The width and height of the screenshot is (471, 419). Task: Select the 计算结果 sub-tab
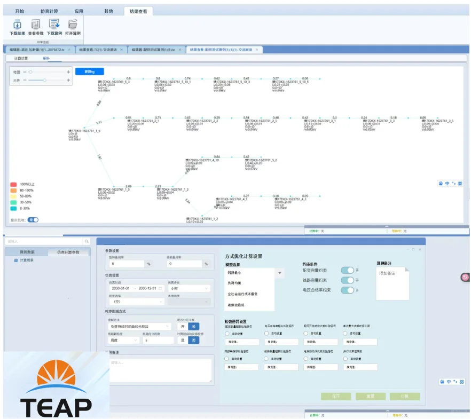click(x=21, y=58)
